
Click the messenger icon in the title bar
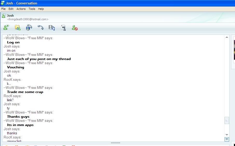click(x=3, y=3)
